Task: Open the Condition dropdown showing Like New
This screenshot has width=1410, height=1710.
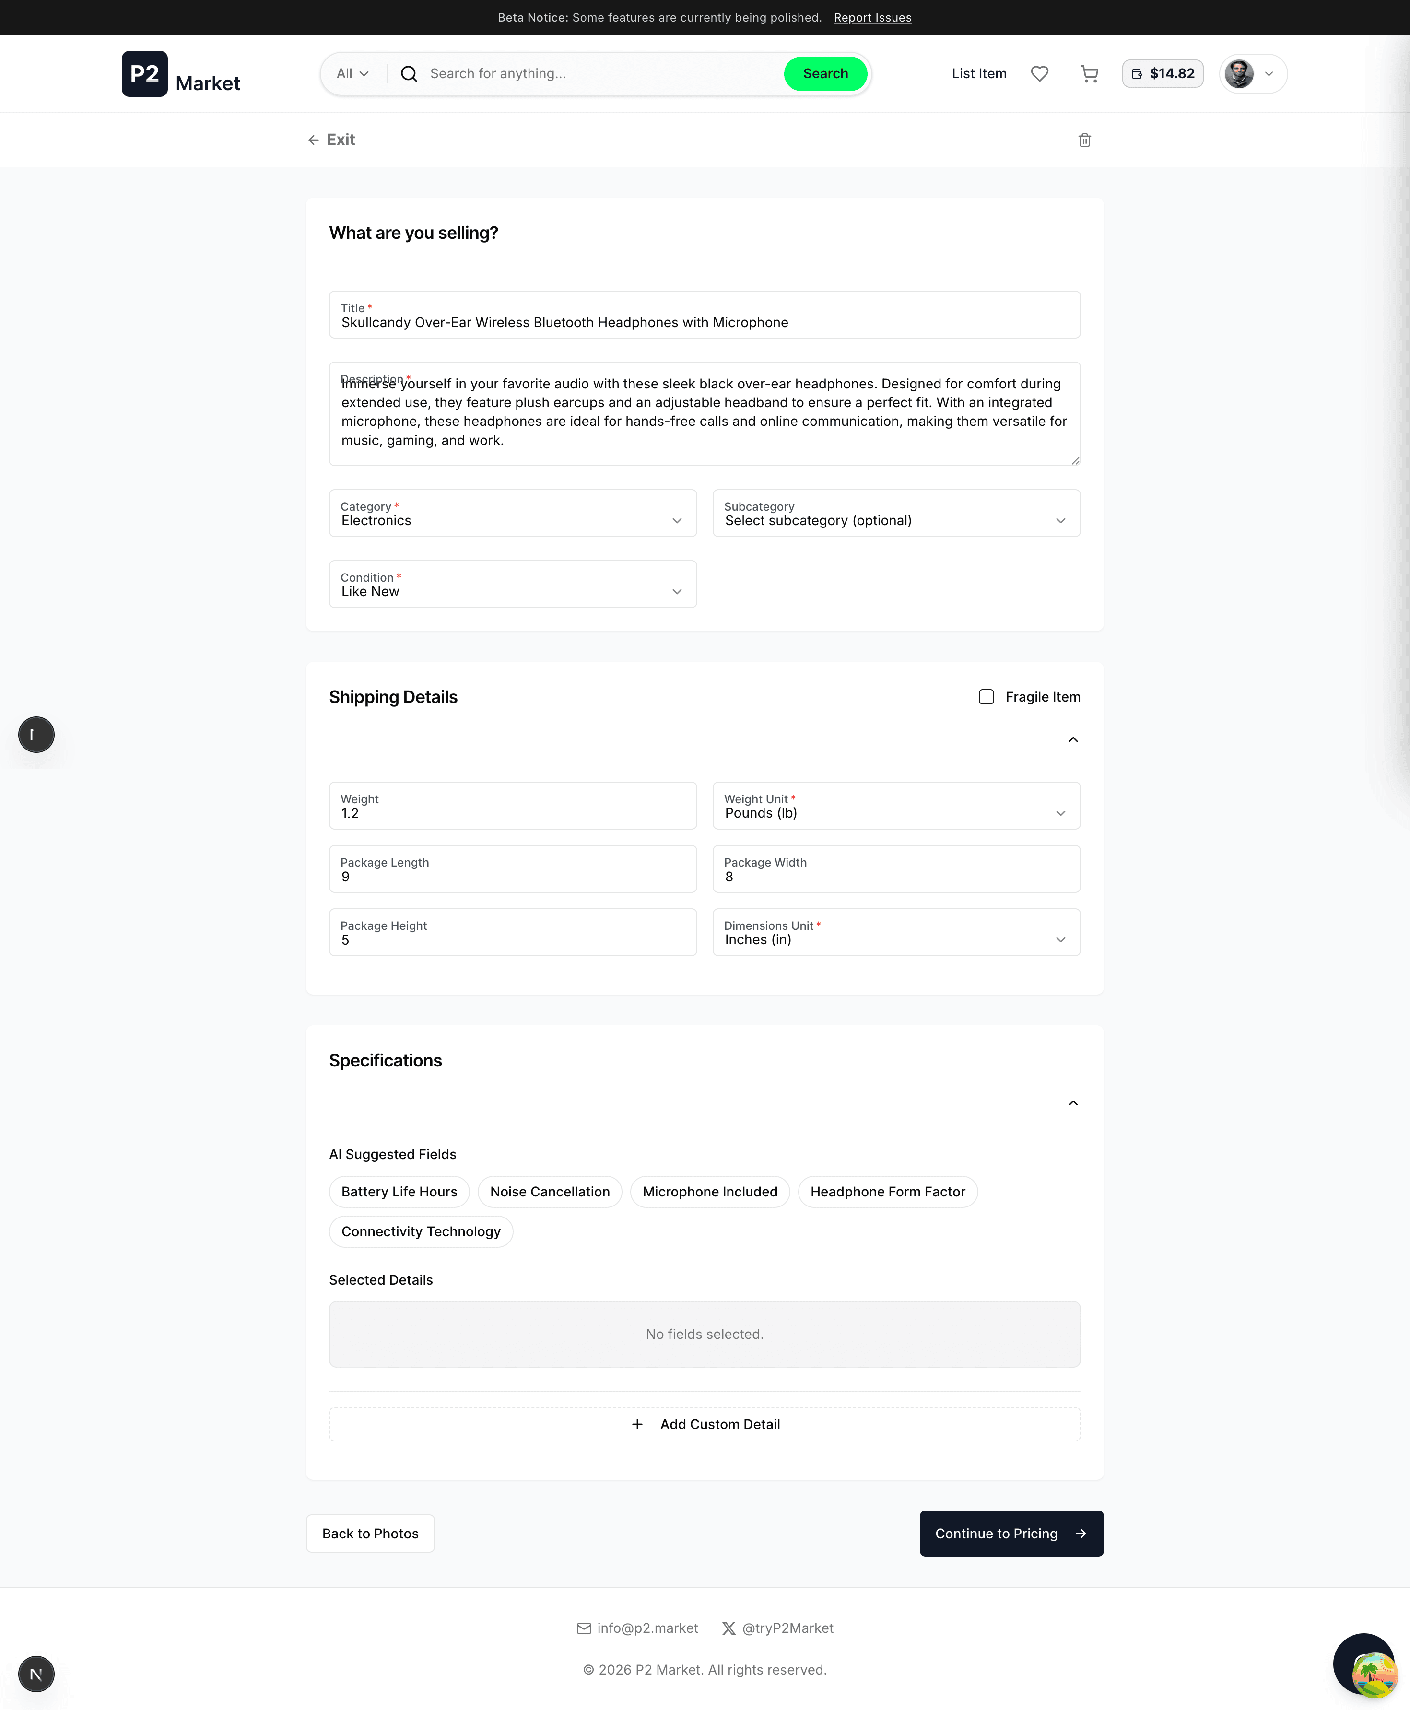Action: click(513, 584)
